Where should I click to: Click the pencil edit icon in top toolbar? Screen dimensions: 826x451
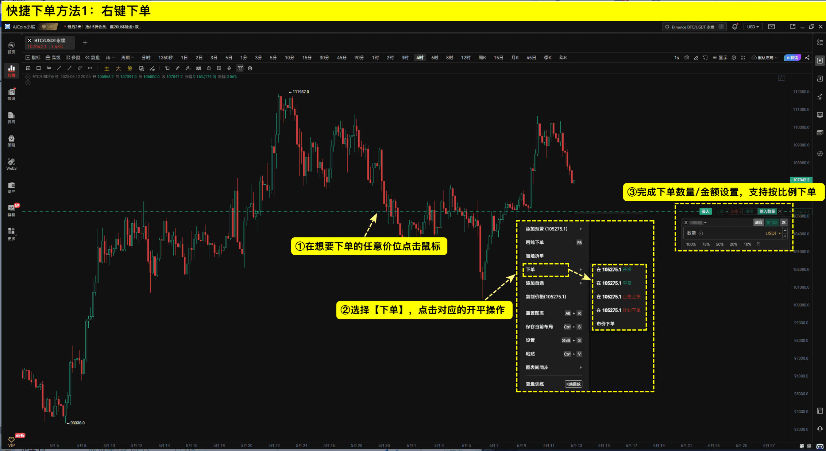[696, 58]
